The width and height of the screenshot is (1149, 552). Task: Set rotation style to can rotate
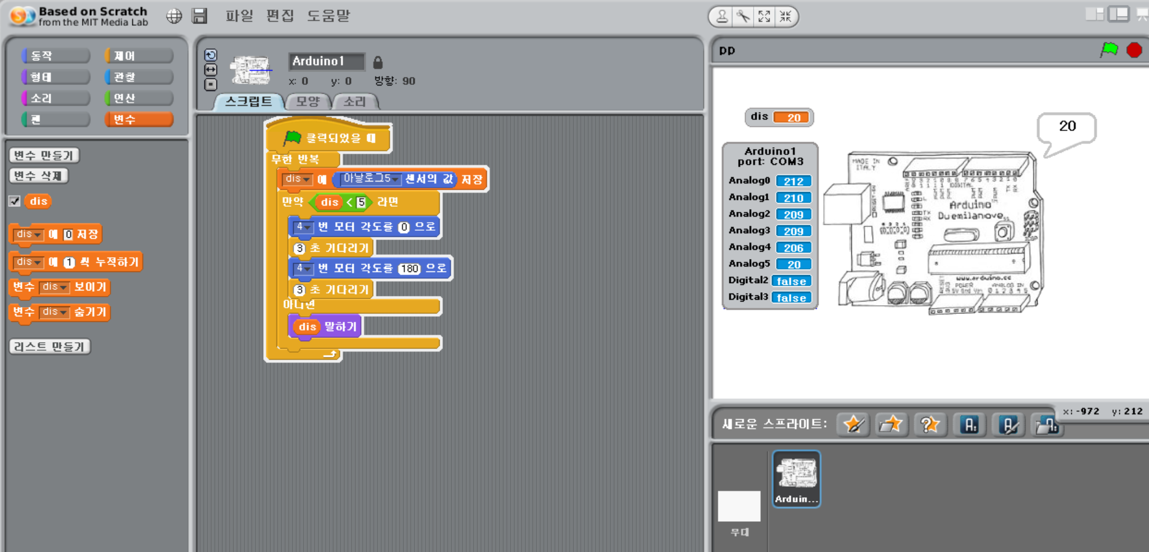pyautogui.click(x=211, y=55)
